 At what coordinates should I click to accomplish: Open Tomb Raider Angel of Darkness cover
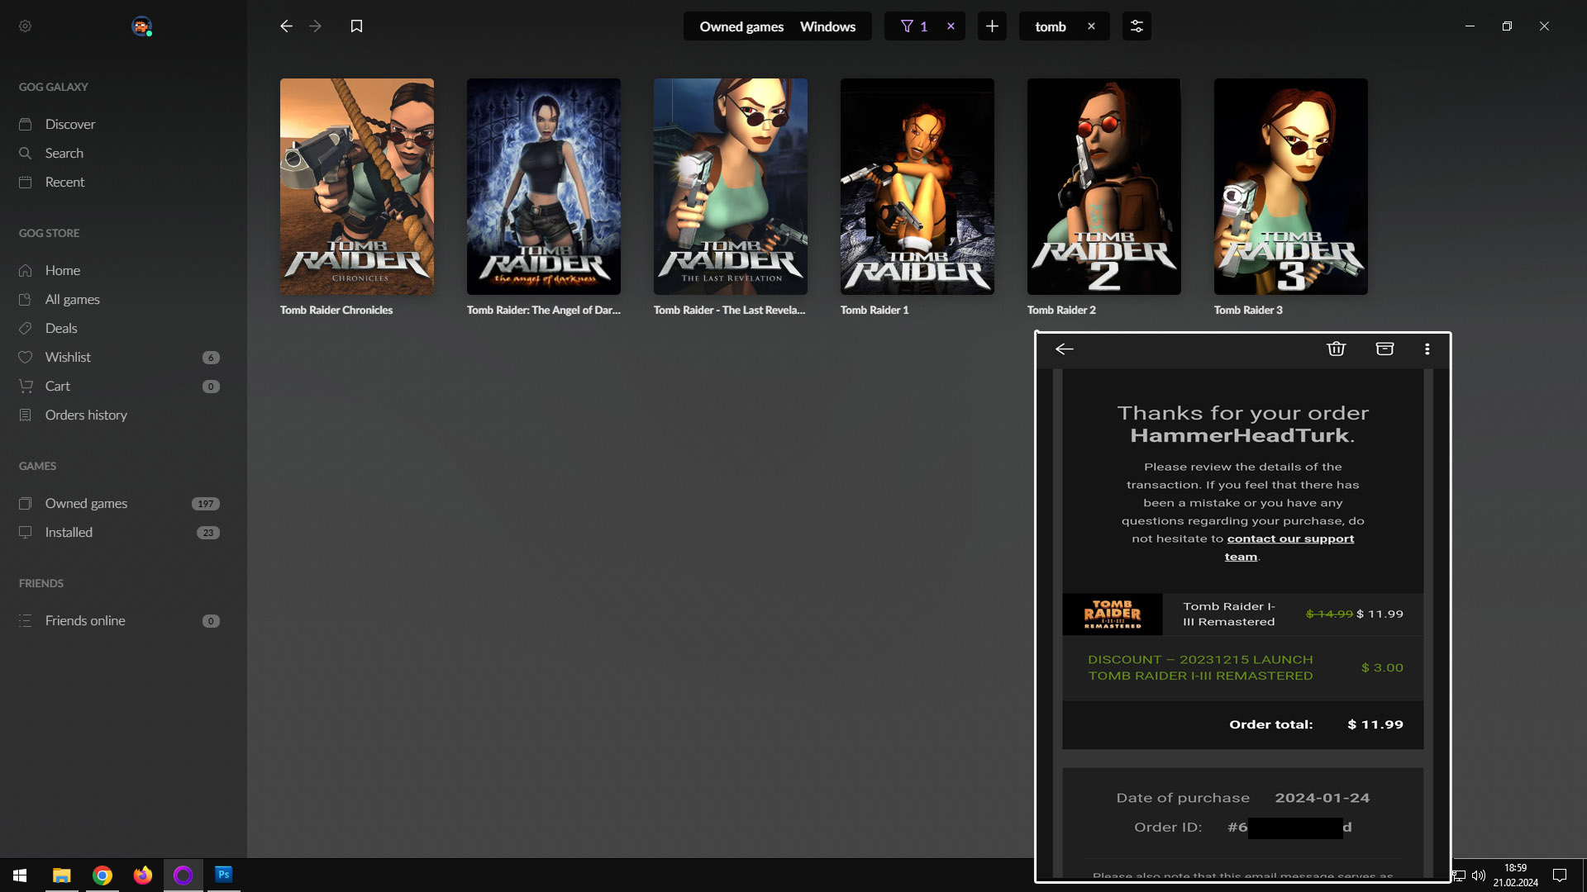pyautogui.click(x=543, y=187)
